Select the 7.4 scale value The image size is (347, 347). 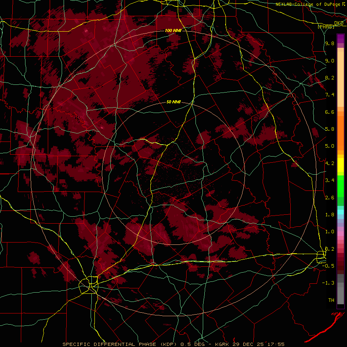pos(330,95)
